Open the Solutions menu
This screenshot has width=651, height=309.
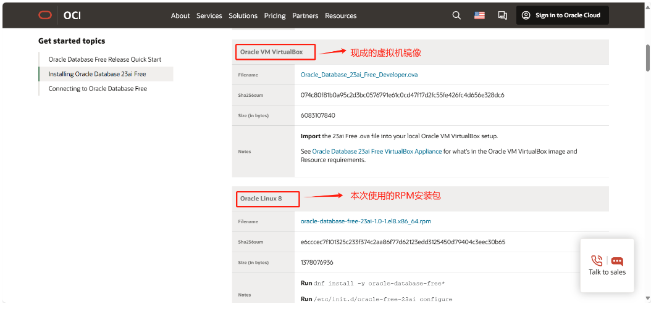243,16
